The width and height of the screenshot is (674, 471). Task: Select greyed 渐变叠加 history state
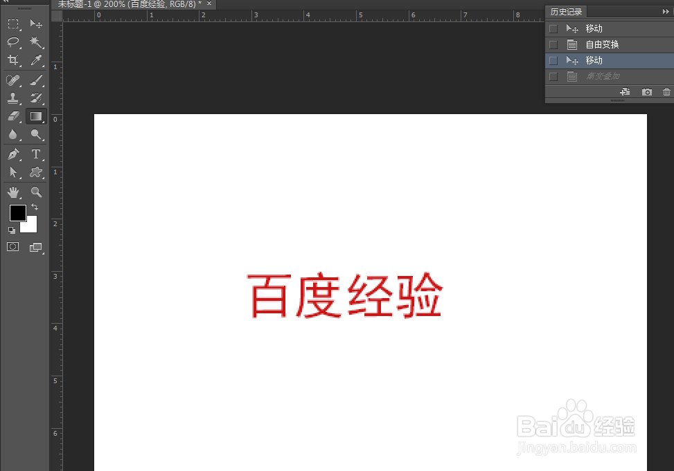610,76
